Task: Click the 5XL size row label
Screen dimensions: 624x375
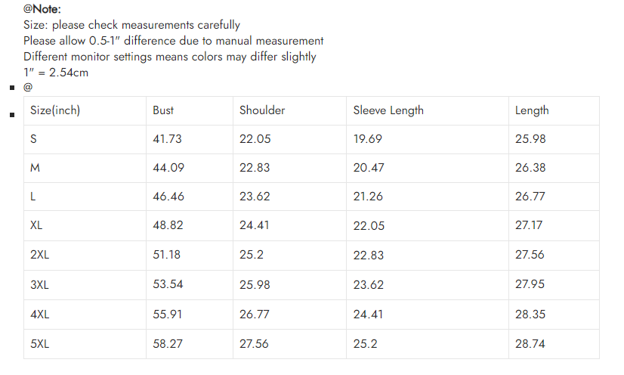Action: pos(39,343)
